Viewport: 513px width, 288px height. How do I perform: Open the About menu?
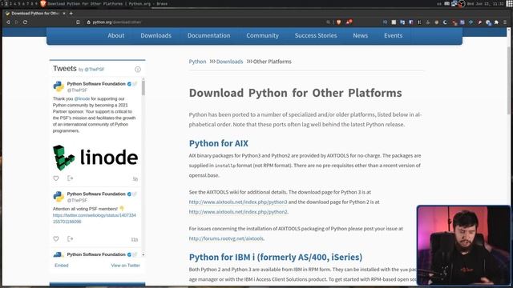tap(115, 35)
